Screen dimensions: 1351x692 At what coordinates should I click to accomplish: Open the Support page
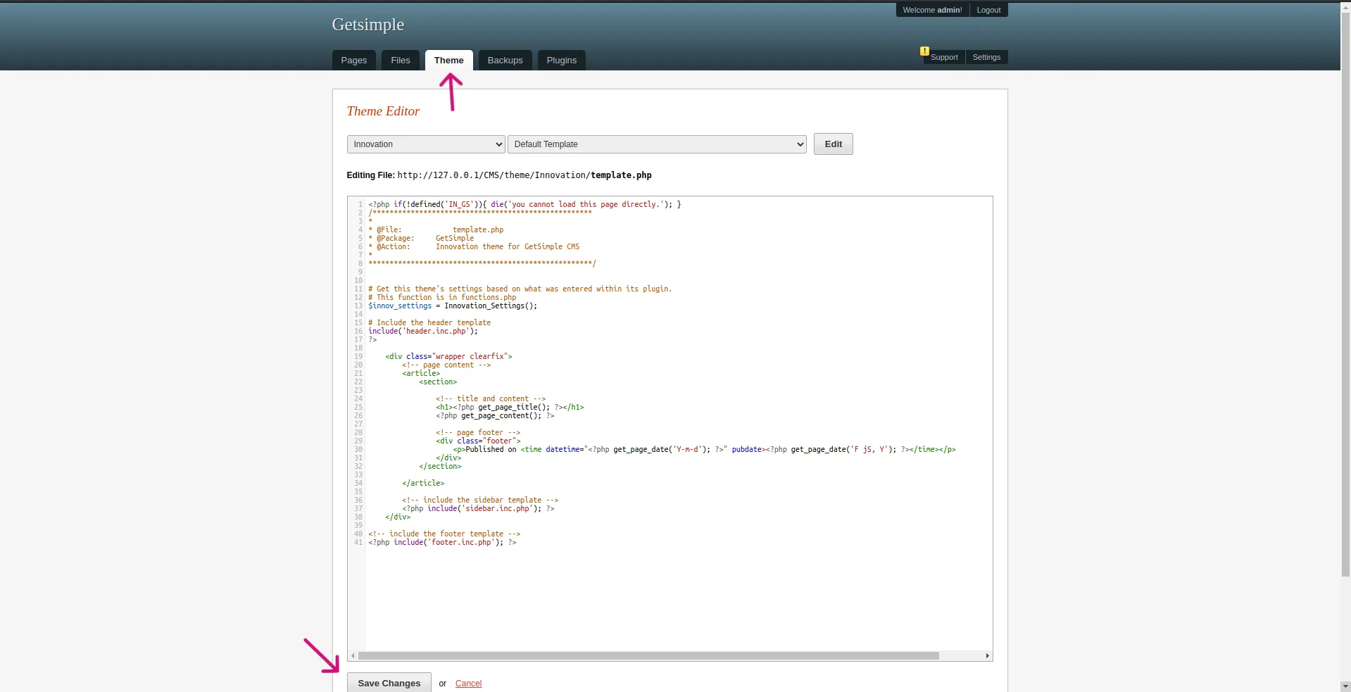point(944,57)
